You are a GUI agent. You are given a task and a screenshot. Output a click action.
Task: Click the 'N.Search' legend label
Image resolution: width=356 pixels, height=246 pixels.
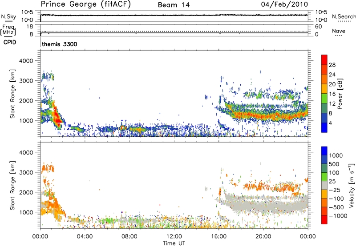click(344, 16)
